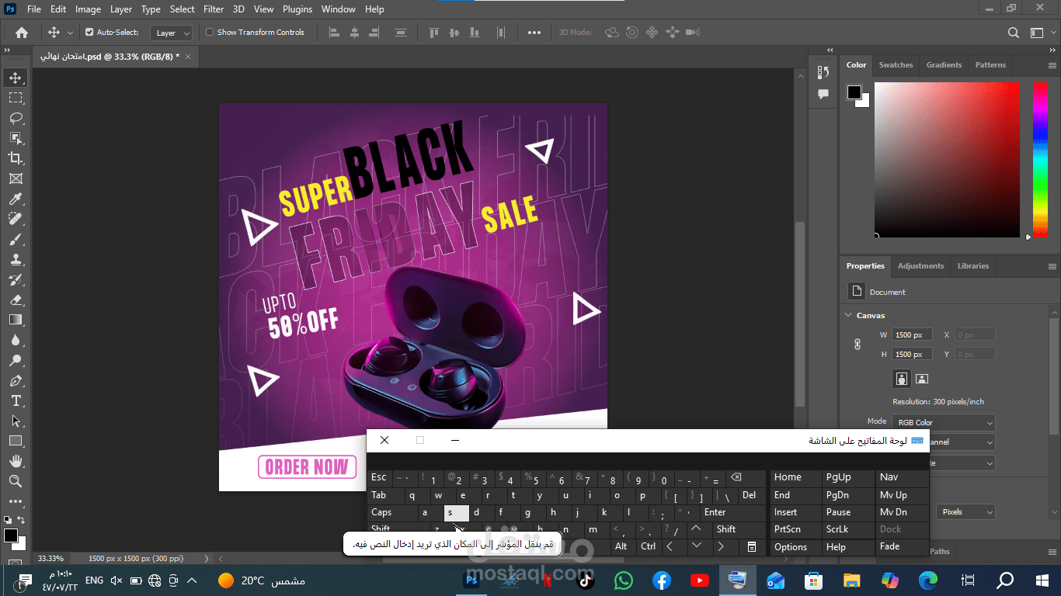Open the Mode RGB Color dropdown

tap(944, 423)
